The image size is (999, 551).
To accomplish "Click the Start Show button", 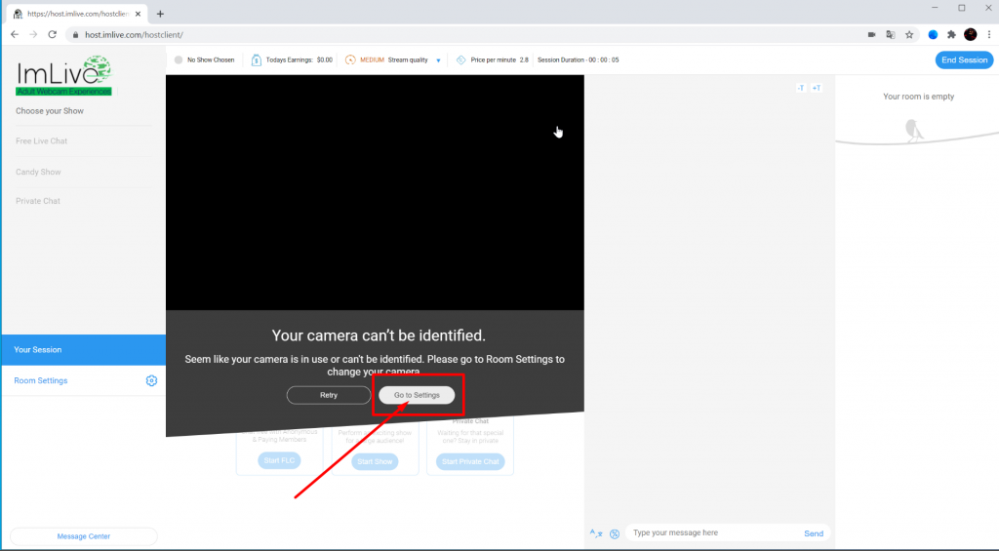I will [x=375, y=462].
